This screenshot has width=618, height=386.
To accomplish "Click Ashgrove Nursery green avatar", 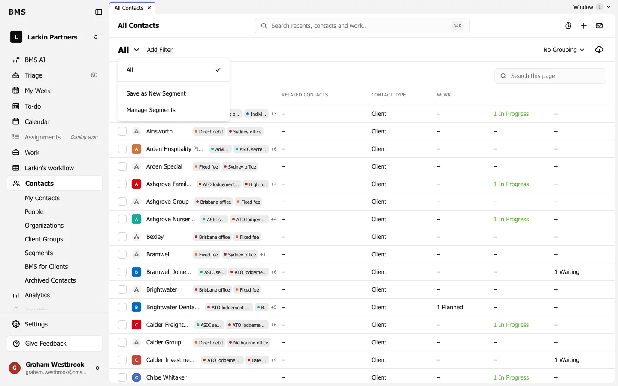I will click(136, 219).
